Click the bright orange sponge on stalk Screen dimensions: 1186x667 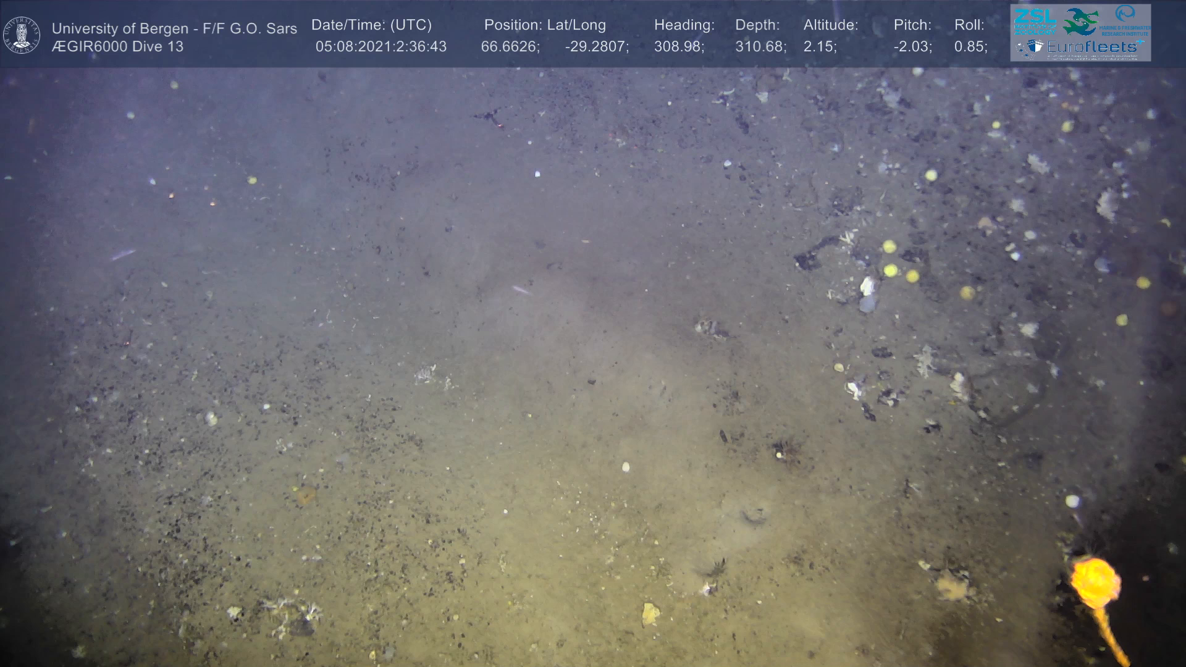point(1095,582)
